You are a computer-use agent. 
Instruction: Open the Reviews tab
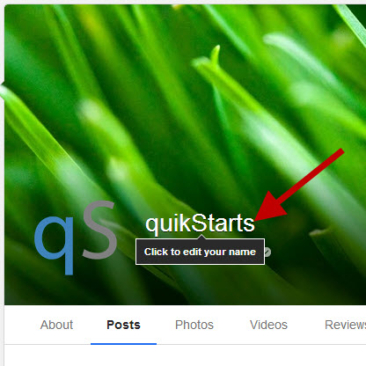(345, 325)
